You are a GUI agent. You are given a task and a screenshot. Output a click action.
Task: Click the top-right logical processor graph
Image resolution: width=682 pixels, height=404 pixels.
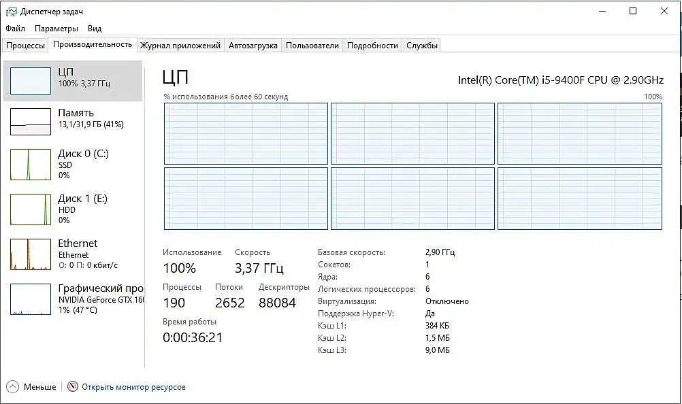[580, 133]
